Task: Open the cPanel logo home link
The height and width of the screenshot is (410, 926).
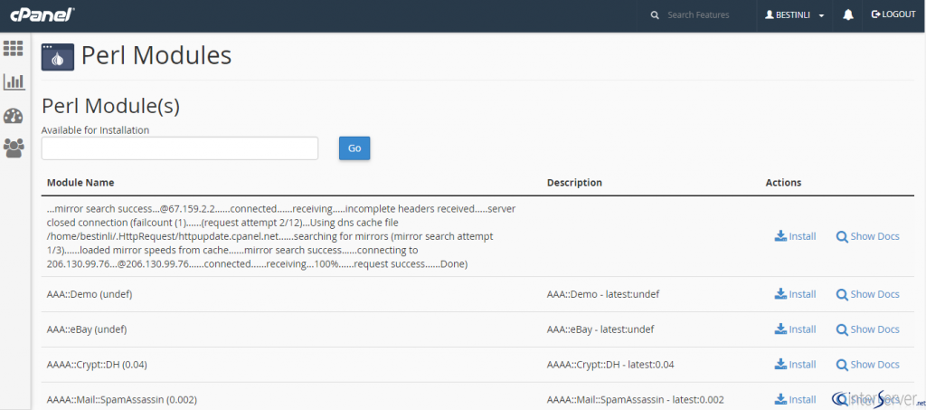Action: (42, 14)
